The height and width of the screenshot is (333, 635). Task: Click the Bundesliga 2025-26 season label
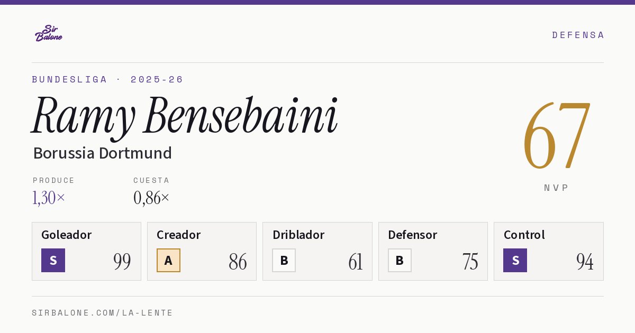coord(107,79)
